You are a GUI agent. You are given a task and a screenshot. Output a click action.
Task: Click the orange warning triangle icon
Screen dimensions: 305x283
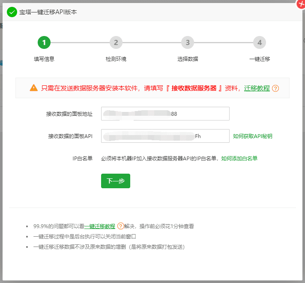tap(34, 88)
